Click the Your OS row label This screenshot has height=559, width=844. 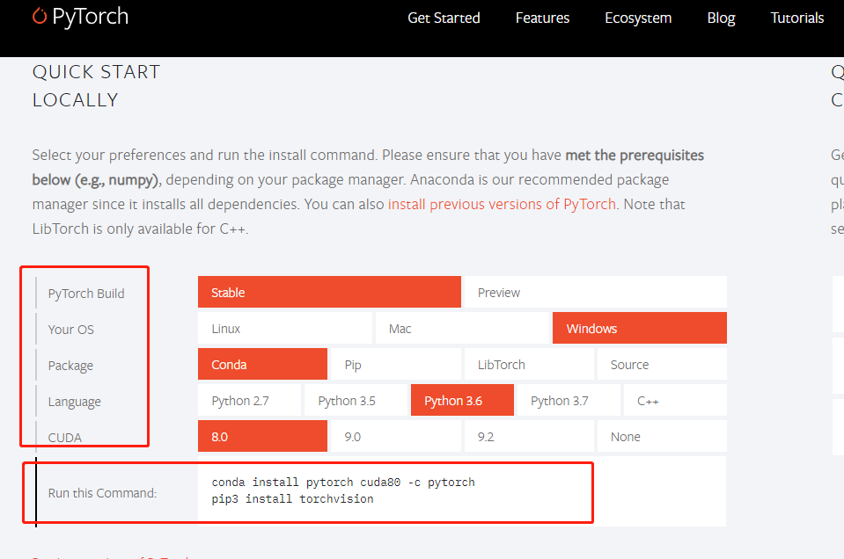70,330
